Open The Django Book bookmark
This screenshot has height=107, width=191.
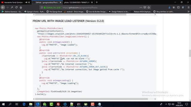[54, 12]
